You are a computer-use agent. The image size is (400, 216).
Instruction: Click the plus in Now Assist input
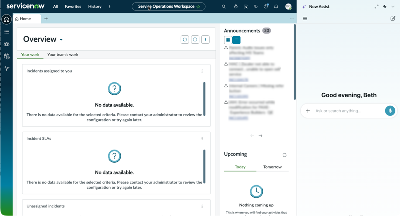point(308,111)
